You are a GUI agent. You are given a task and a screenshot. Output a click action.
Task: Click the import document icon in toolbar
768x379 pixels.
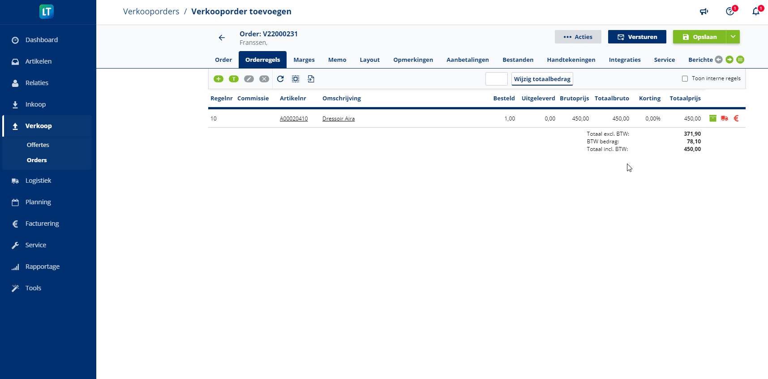[x=311, y=79]
